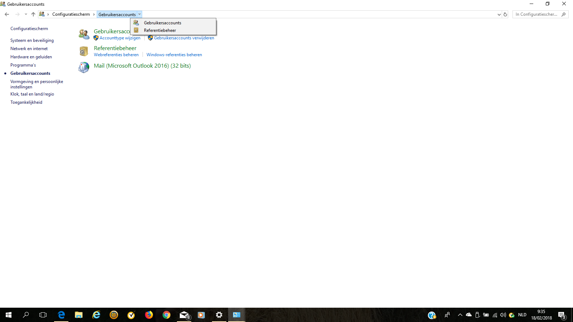
Task: Open the Wi-Fi network tray icon
Action: click(495, 315)
